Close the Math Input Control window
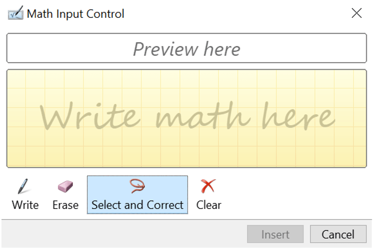This screenshot has width=373, height=248. click(x=357, y=13)
